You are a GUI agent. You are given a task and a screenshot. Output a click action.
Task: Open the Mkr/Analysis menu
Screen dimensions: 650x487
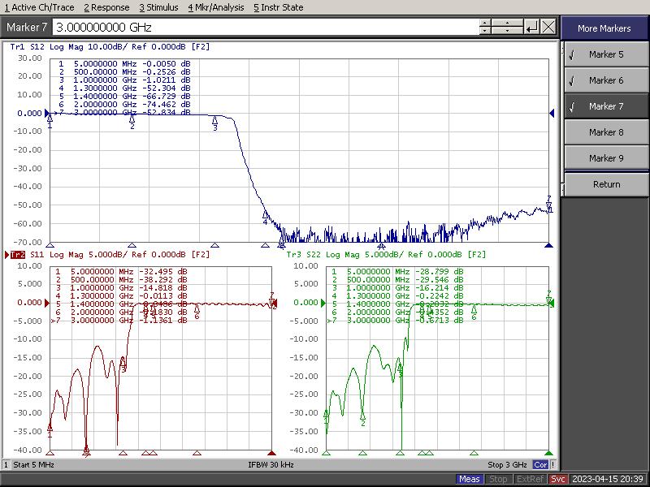pyautogui.click(x=216, y=7)
